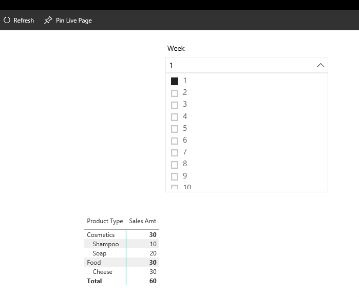
Task: Click the Pin Live Page label
Action: [74, 21]
